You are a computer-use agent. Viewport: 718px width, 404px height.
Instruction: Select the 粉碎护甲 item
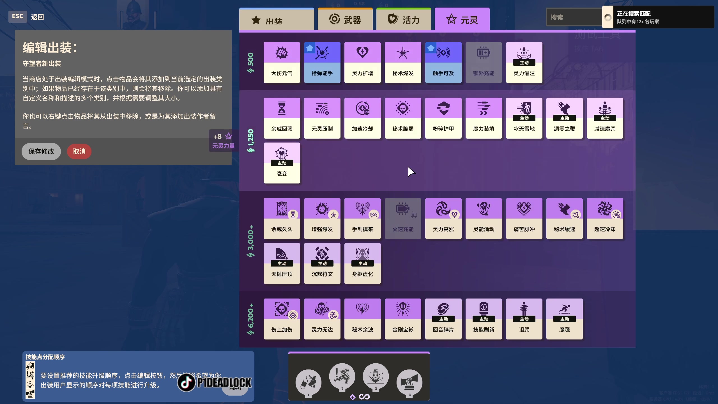[x=443, y=118]
